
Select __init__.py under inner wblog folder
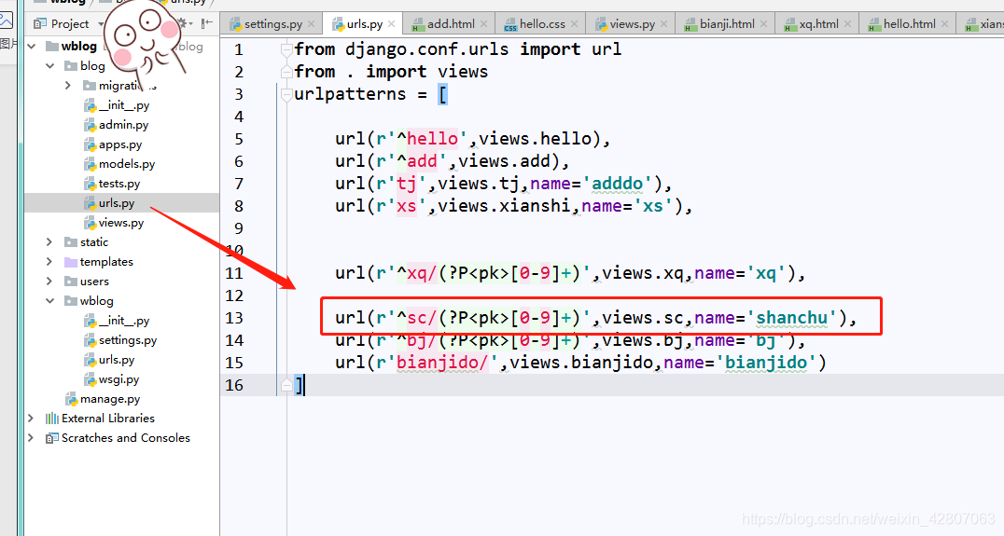click(x=118, y=321)
